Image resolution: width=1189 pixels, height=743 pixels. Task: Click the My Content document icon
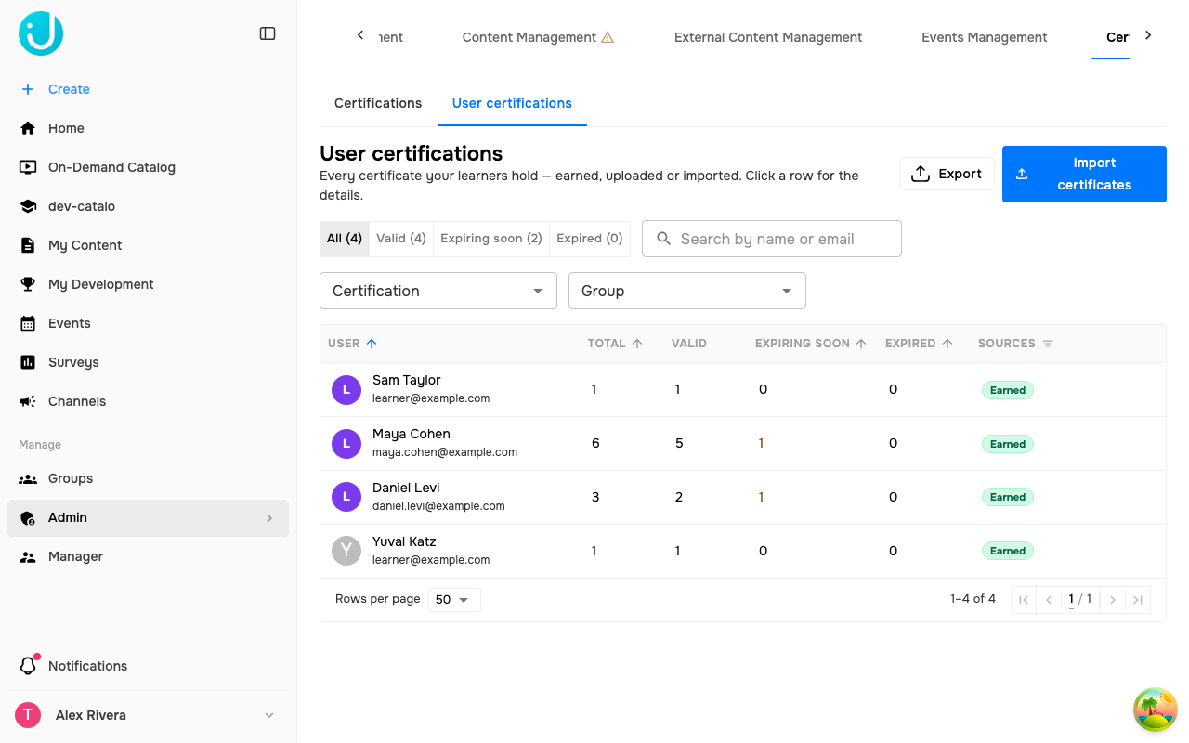coord(28,245)
